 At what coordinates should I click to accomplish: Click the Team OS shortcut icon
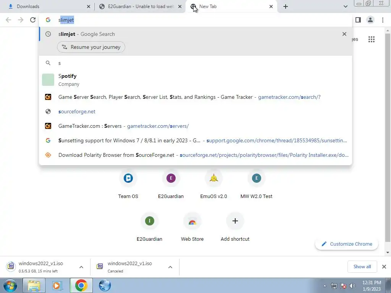[128, 178]
